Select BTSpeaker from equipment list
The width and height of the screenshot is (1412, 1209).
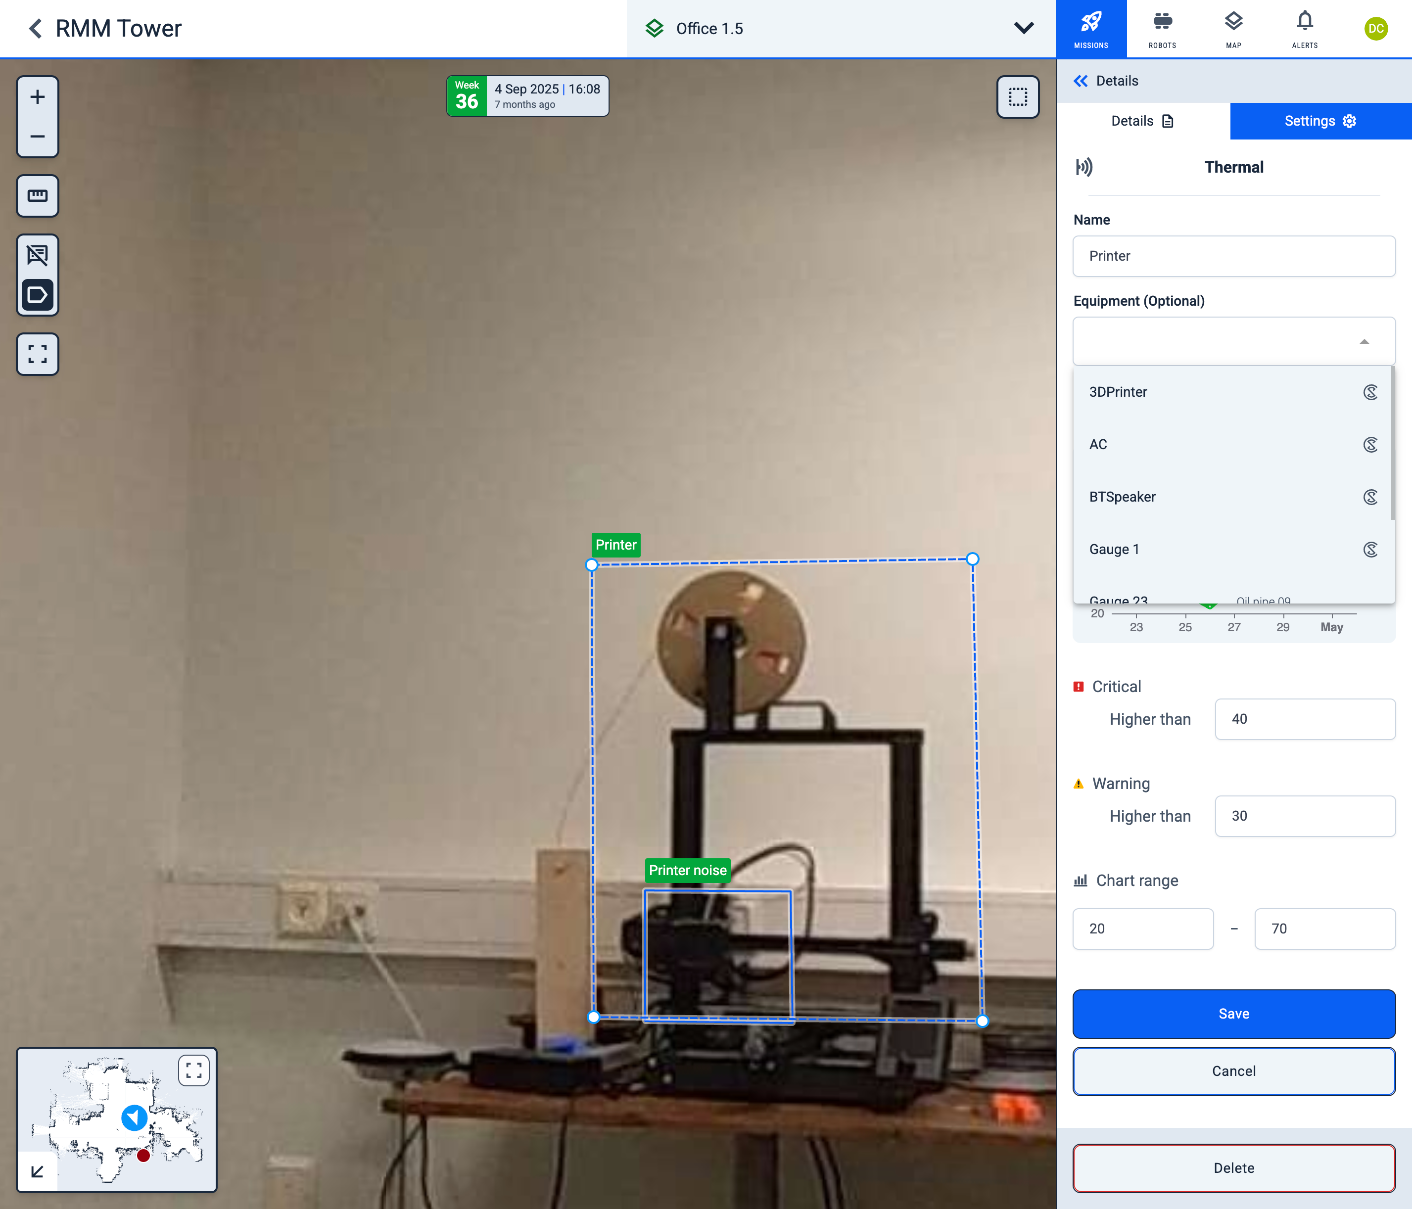click(1232, 497)
